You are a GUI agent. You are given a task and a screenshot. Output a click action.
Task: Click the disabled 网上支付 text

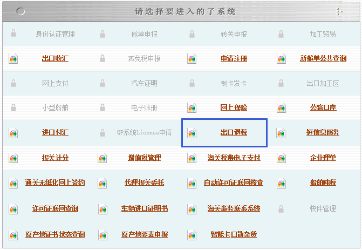point(55,83)
